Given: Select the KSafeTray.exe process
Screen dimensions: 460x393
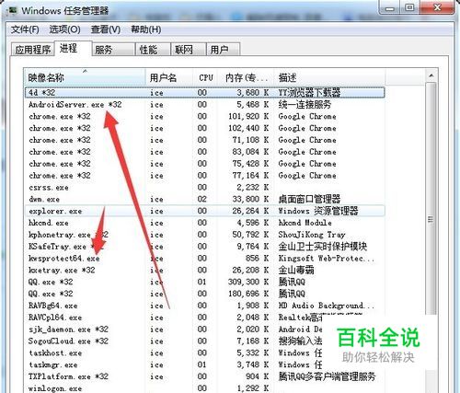Looking at the screenshot, I should [x=205, y=247].
